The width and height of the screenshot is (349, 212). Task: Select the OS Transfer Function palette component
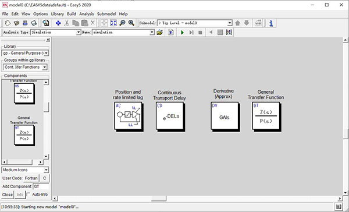pos(24,93)
